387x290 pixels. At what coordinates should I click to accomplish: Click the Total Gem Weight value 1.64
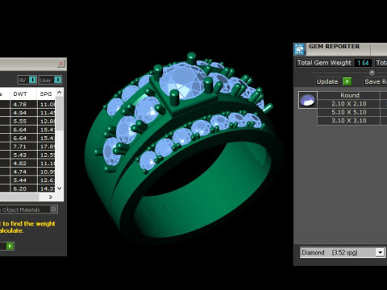click(363, 63)
